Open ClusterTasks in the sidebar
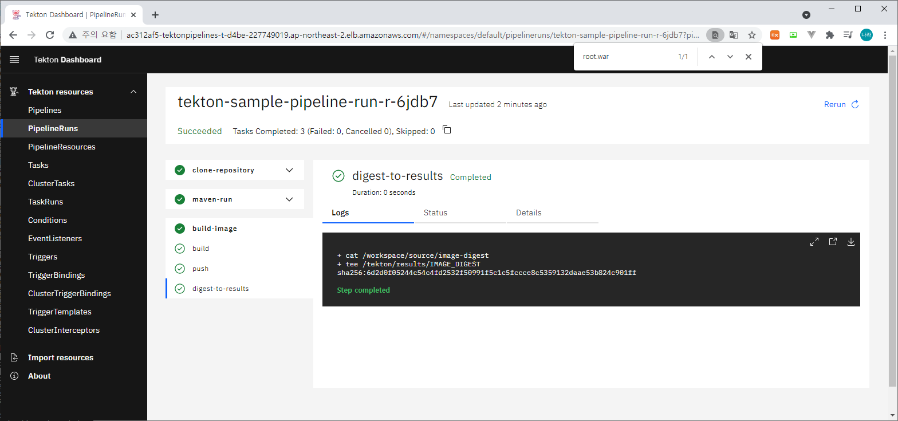This screenshot has width=898, height=421. [x=73, y=183]
